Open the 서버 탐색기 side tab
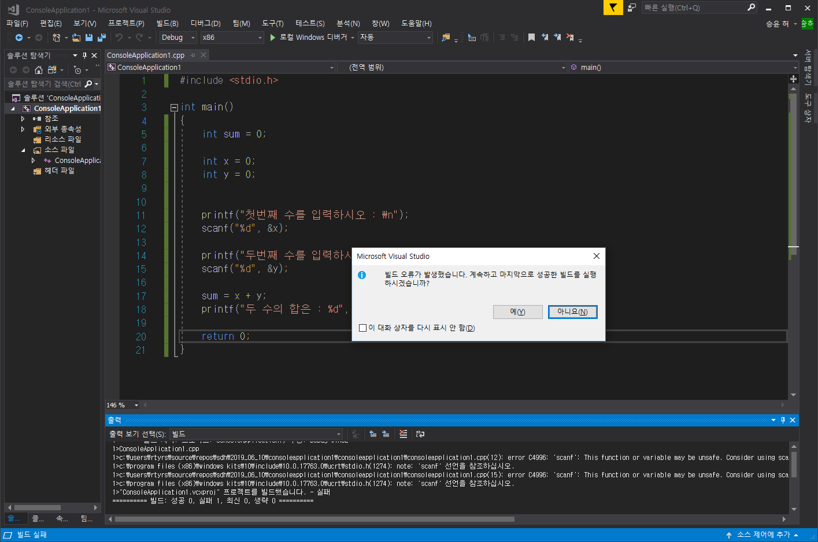 (x=808, y=68)
